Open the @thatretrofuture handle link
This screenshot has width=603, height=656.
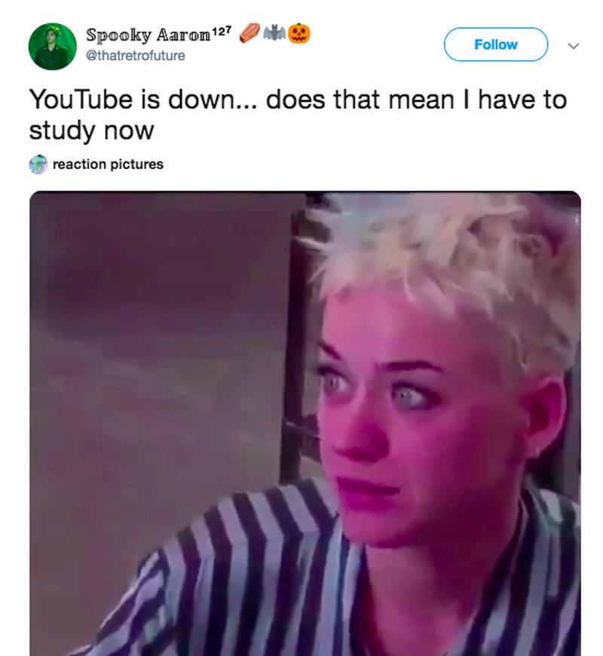point(136,55)
